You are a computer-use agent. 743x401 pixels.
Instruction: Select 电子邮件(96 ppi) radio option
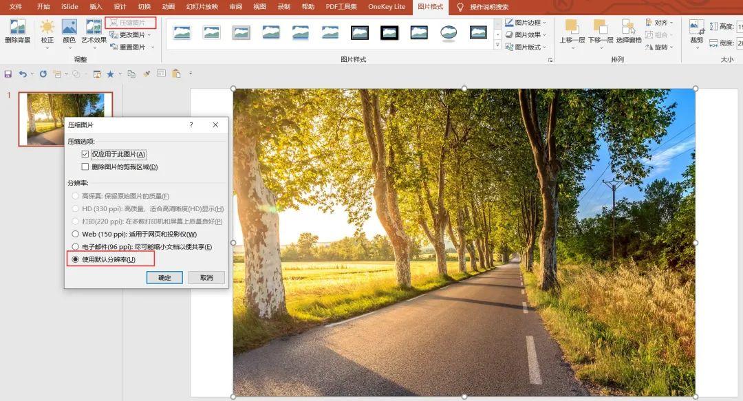pos(76,247)
